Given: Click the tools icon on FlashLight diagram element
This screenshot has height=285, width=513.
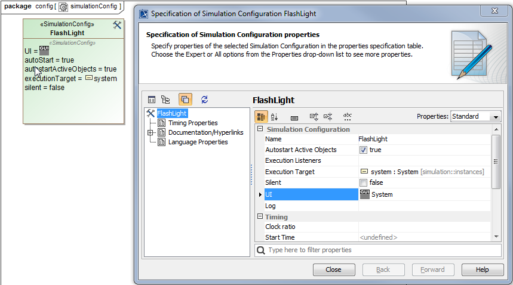Looking at the screenshot, I should (117, 25).
